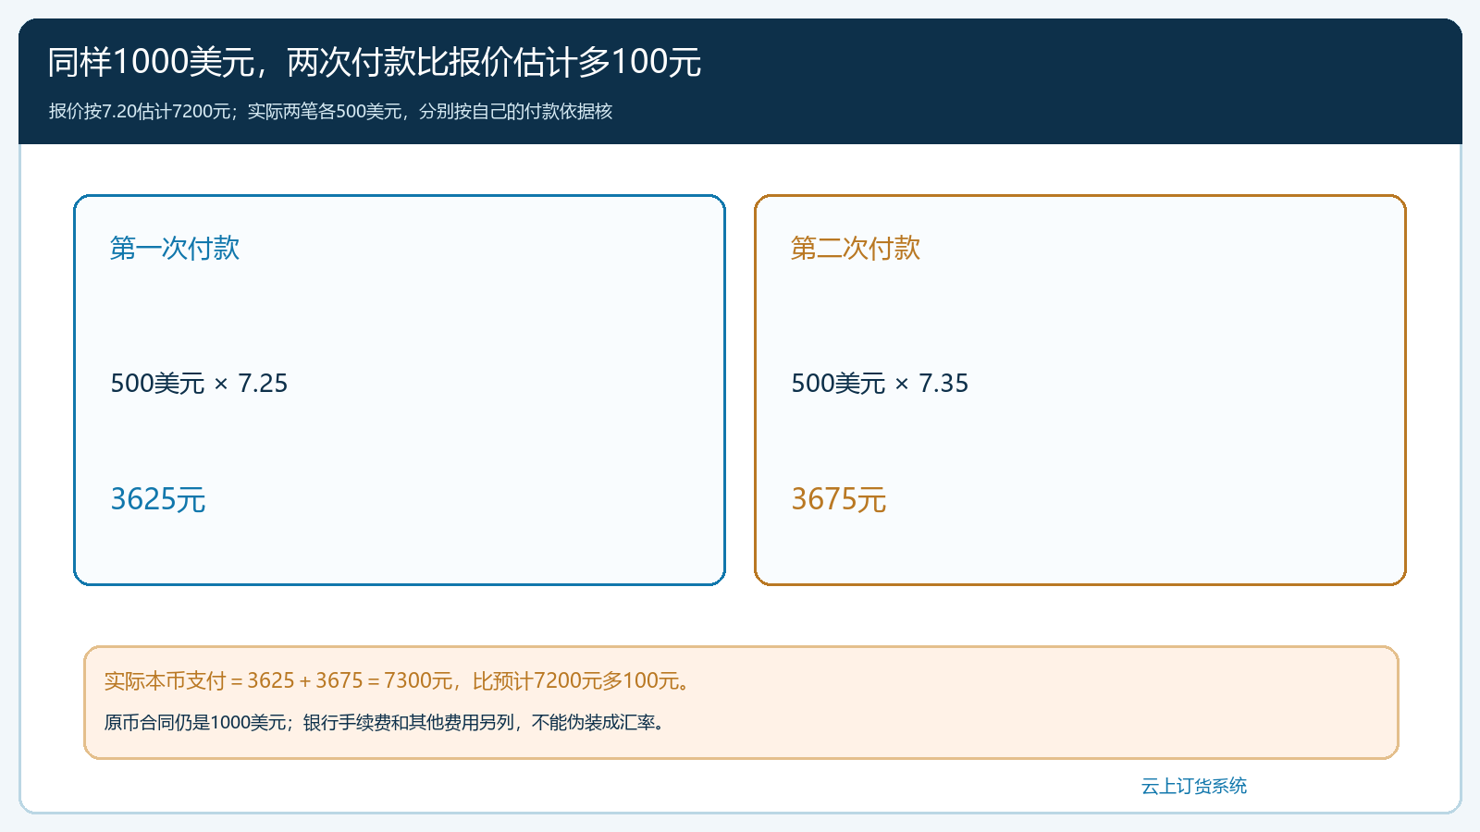Click the 3675元 result amount
The height and width of the screenshot is (832, 1480).
coord(839,499)
